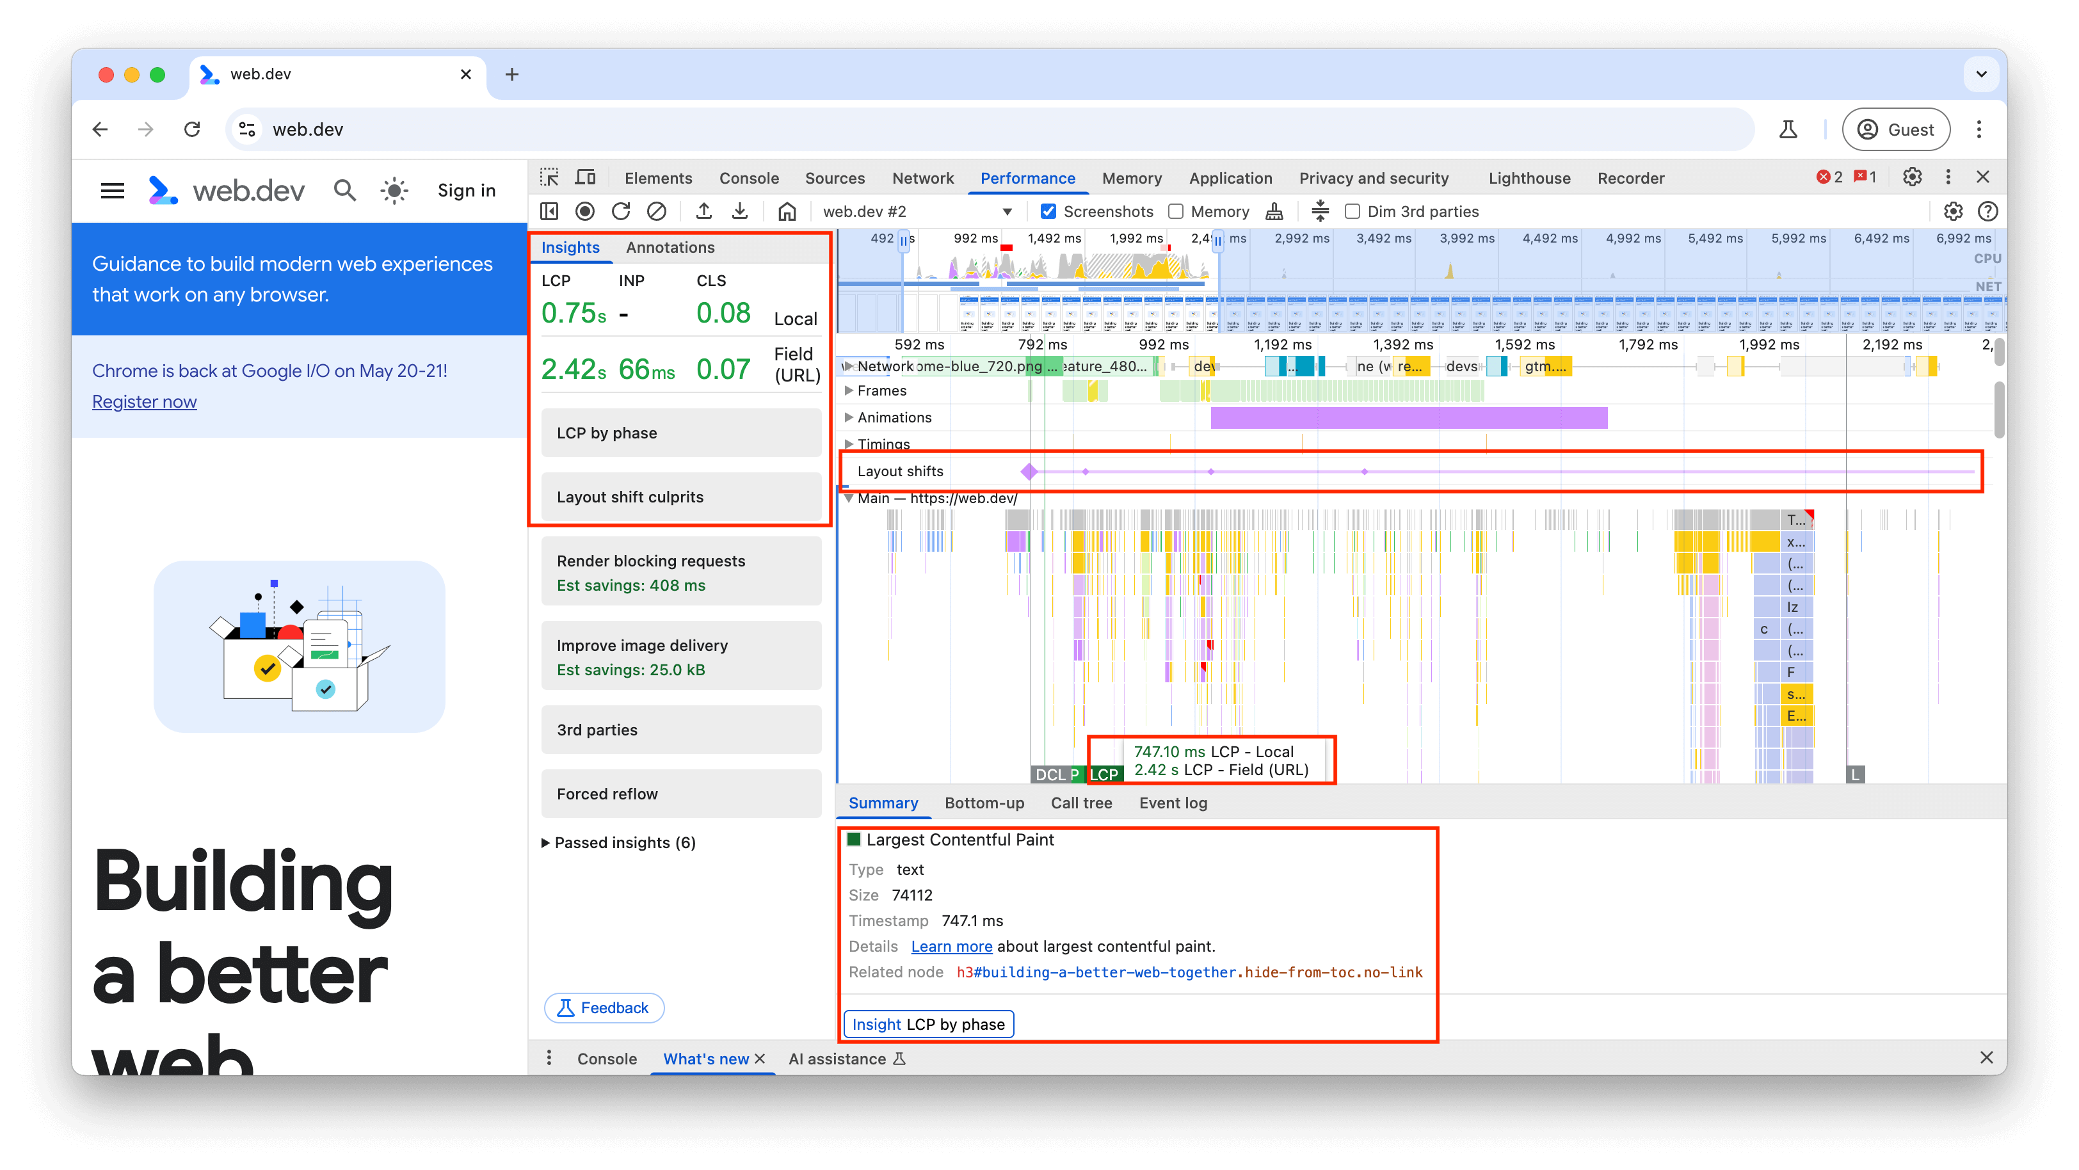2079x1170 pixels.
Task: Switch to the Bottom-up tab
Action: pyautogui.click(x=985, y=803)
